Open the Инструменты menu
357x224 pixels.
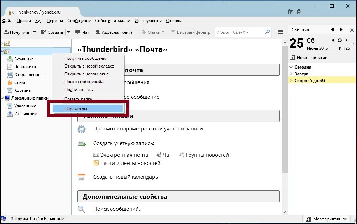point(148,21)
